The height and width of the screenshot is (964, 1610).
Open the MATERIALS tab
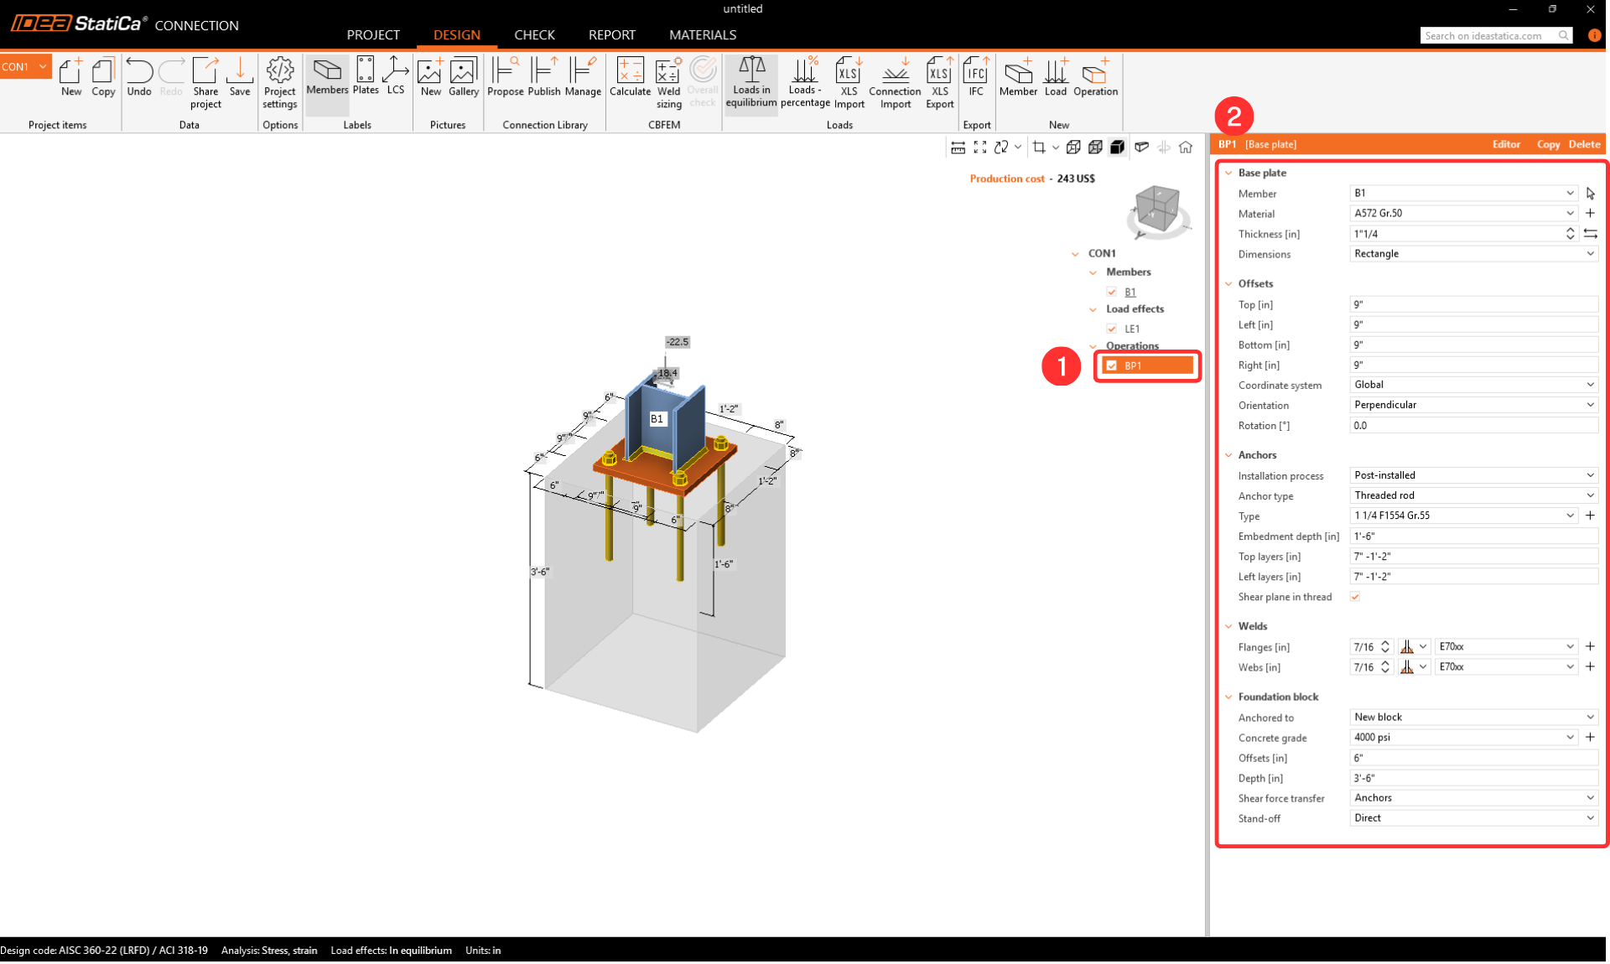click(702, 34)
